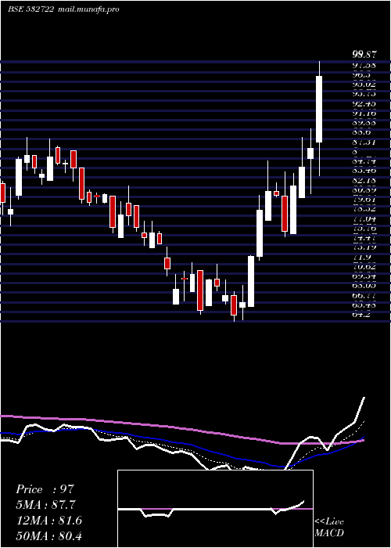
Task: Click the 91.16 price axis label
Action: pyautogui.click(x=364, y=114)
